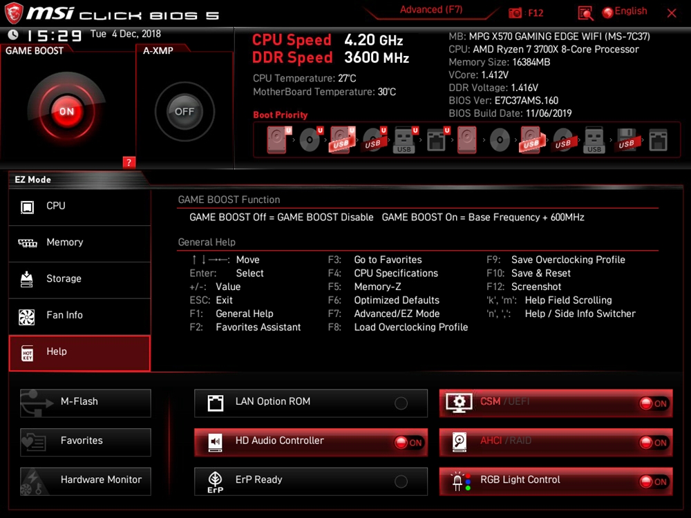Turn off the GAME BOOST knob

(x=66, y=111)
